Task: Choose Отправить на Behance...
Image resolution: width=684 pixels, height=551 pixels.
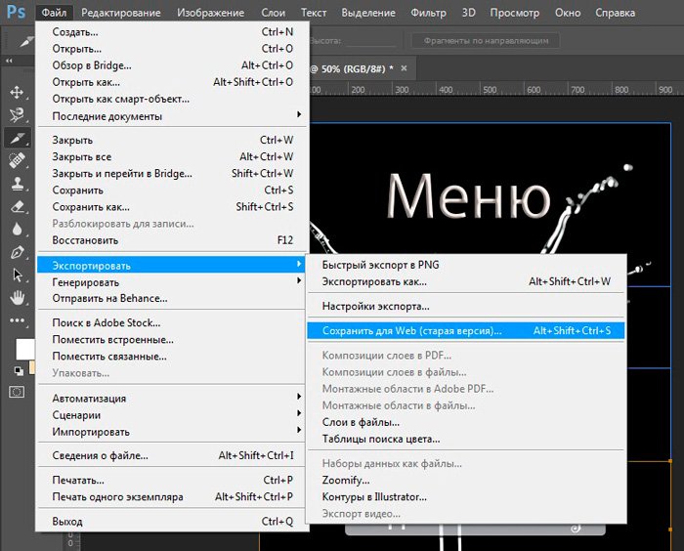Action: pos(173,298)
